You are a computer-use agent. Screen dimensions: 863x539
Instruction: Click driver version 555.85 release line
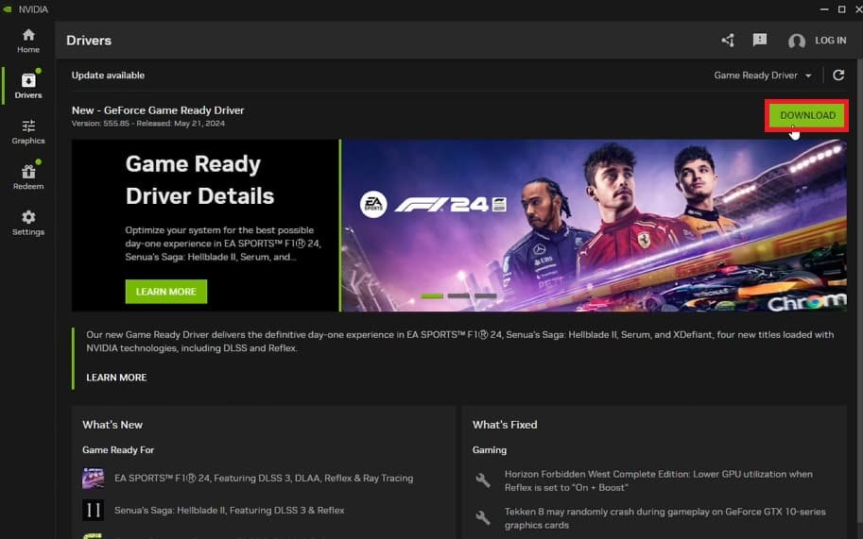148,124
